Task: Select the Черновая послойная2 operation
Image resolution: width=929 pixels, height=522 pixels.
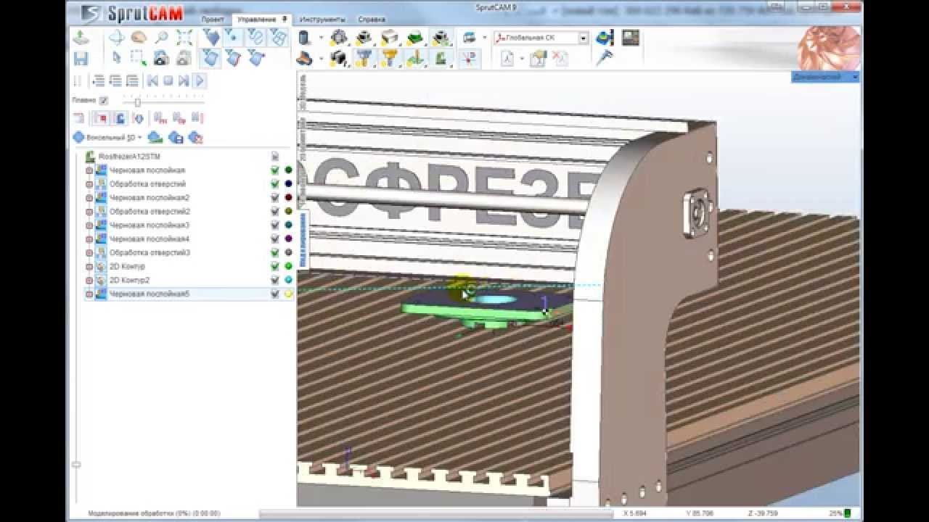Action: (150, 198)
